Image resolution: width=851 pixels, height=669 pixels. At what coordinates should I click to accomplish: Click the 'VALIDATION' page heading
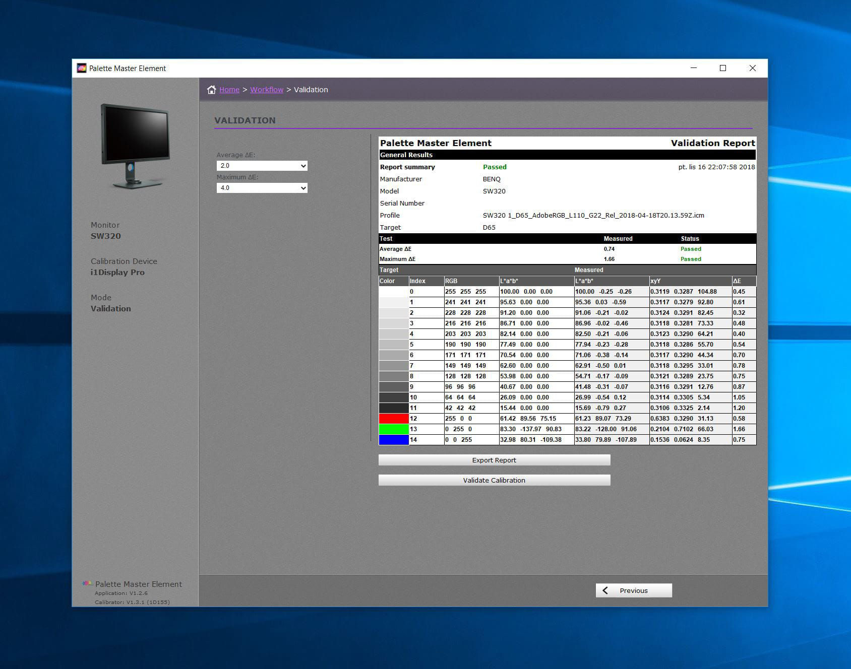coord(245,120)
